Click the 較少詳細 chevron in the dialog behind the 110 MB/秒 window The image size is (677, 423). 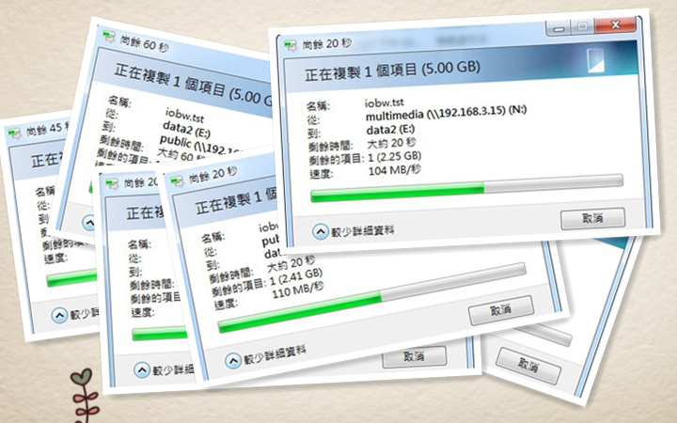pyautogui.click(x=142, y=370)
